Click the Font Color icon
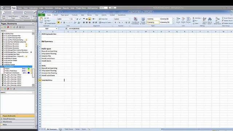 79,23
